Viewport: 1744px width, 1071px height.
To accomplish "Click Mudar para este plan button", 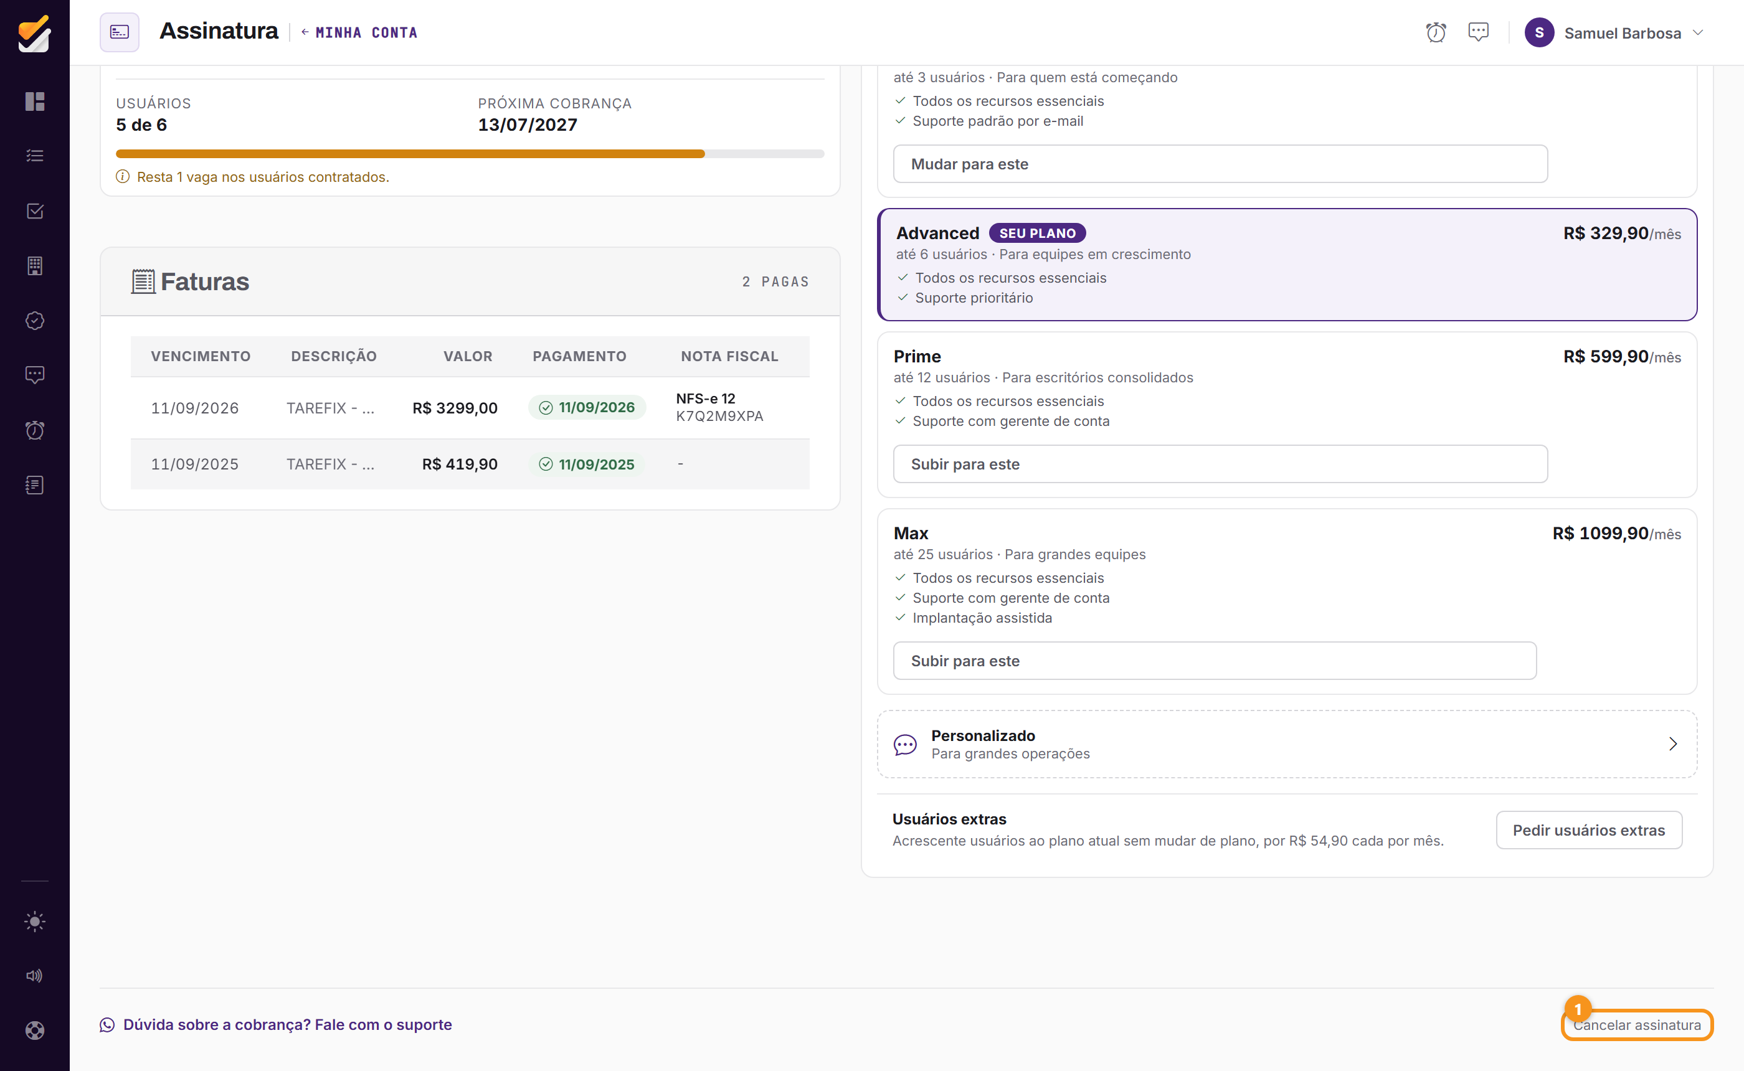I will (1220, 164).
